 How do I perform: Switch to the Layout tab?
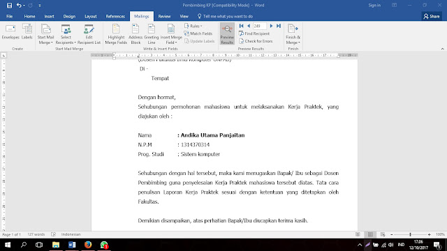[x=91, y=16]
